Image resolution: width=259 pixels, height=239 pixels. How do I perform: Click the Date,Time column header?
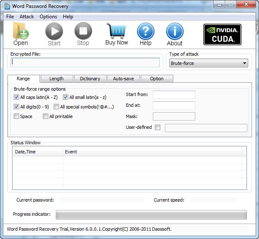[x=38, y=152]
